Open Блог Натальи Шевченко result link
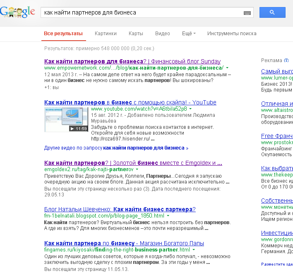293x278 pixels. [120, 209]
